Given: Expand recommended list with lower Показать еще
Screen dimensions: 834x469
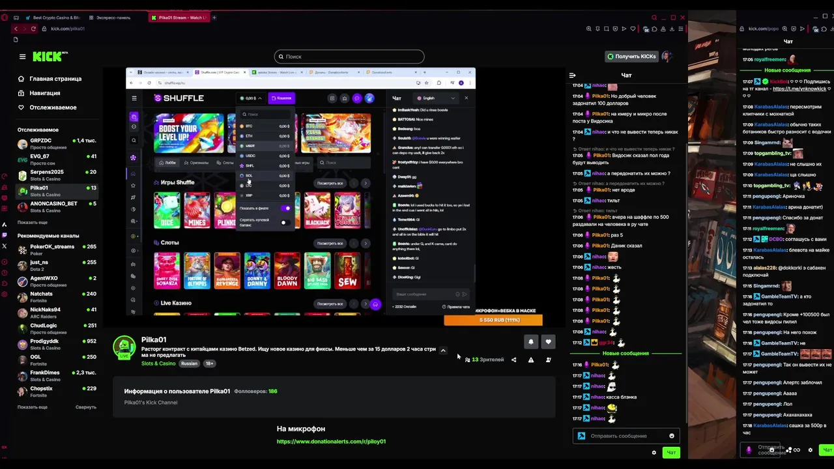Looking at the screenshot, I should coord(33,407).
